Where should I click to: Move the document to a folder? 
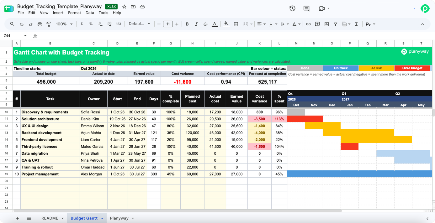point(133,7)
